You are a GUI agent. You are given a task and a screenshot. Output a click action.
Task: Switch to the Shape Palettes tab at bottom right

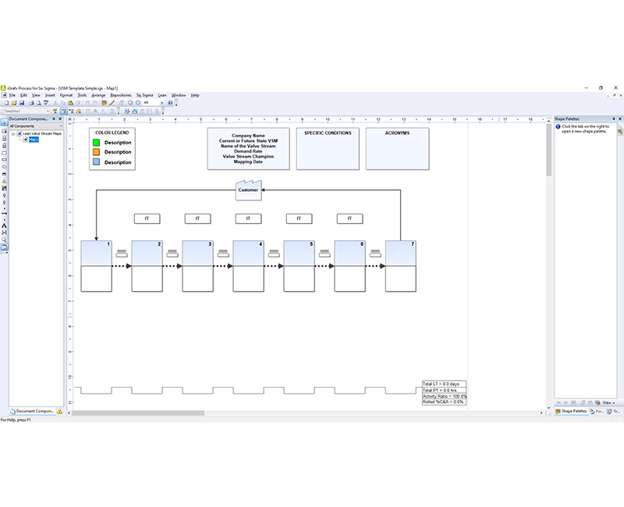[573, 410]
